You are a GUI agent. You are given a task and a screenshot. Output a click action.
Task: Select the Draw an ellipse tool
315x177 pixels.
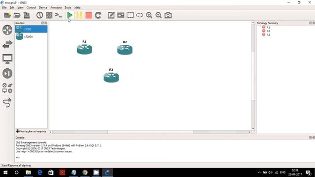tap(140, 15)
